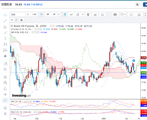Screen dimensions: 147x120
Task: Click the blue circular marker above candles
Action: pos(134,60)
